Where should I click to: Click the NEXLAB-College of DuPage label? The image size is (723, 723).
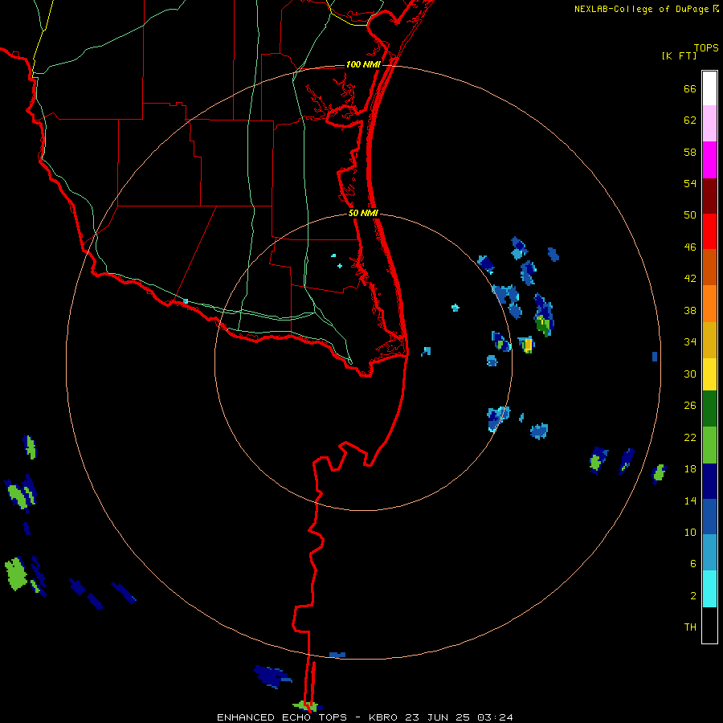[641, 9]
